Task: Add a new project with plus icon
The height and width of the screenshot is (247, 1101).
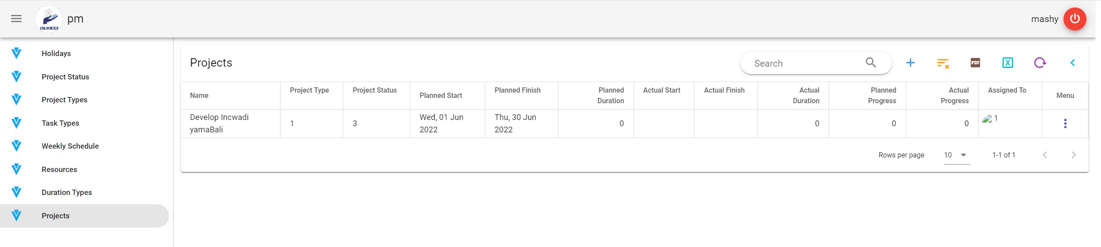Action: pyautogui.click(x=910, y=63)
